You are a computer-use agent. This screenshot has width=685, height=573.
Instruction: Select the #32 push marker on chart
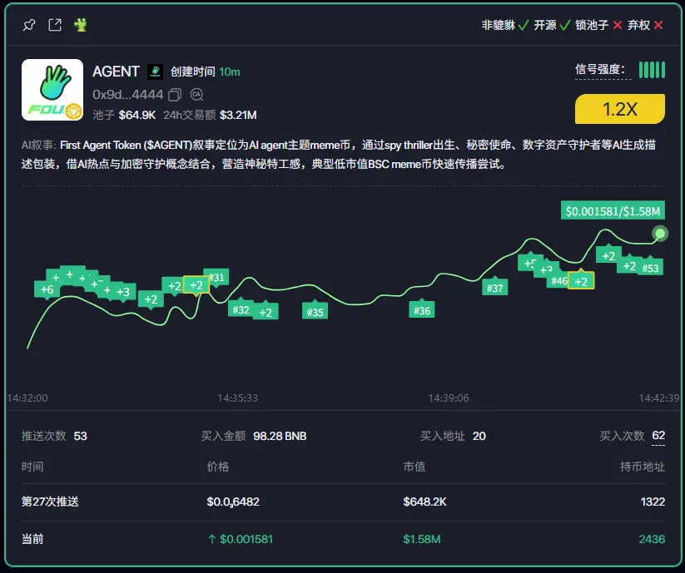[241, 309]
